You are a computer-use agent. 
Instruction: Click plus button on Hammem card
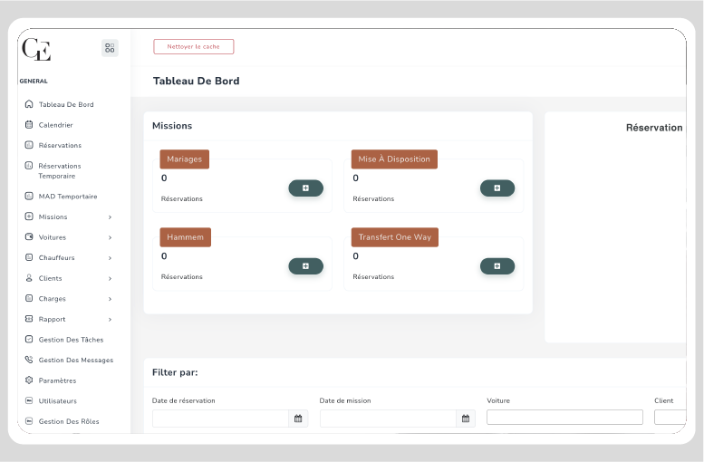[305, 266]
